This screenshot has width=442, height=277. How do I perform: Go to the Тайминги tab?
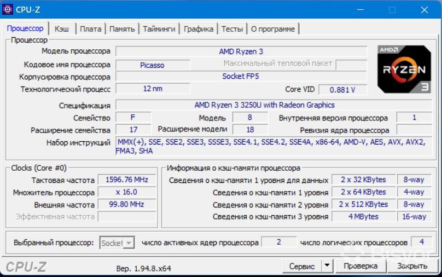pyautogui.click(x=159, y=29)
